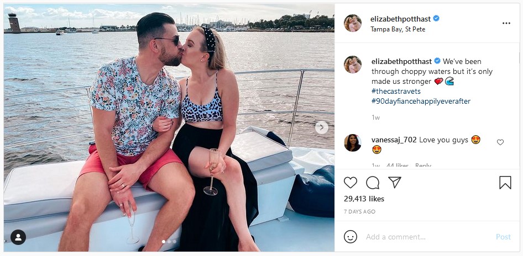View the 29,413 likes list

pyautogui.click(x=364, y=199)
